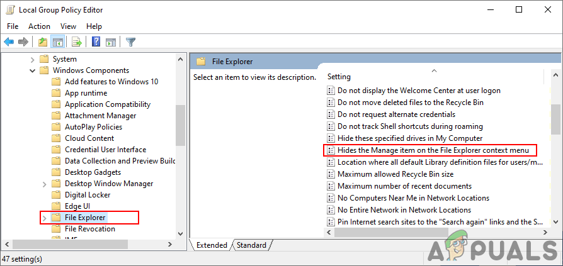Select the Edge UI folder
The height and width of the screenshot is (266, 563).
tap(77, 206)
